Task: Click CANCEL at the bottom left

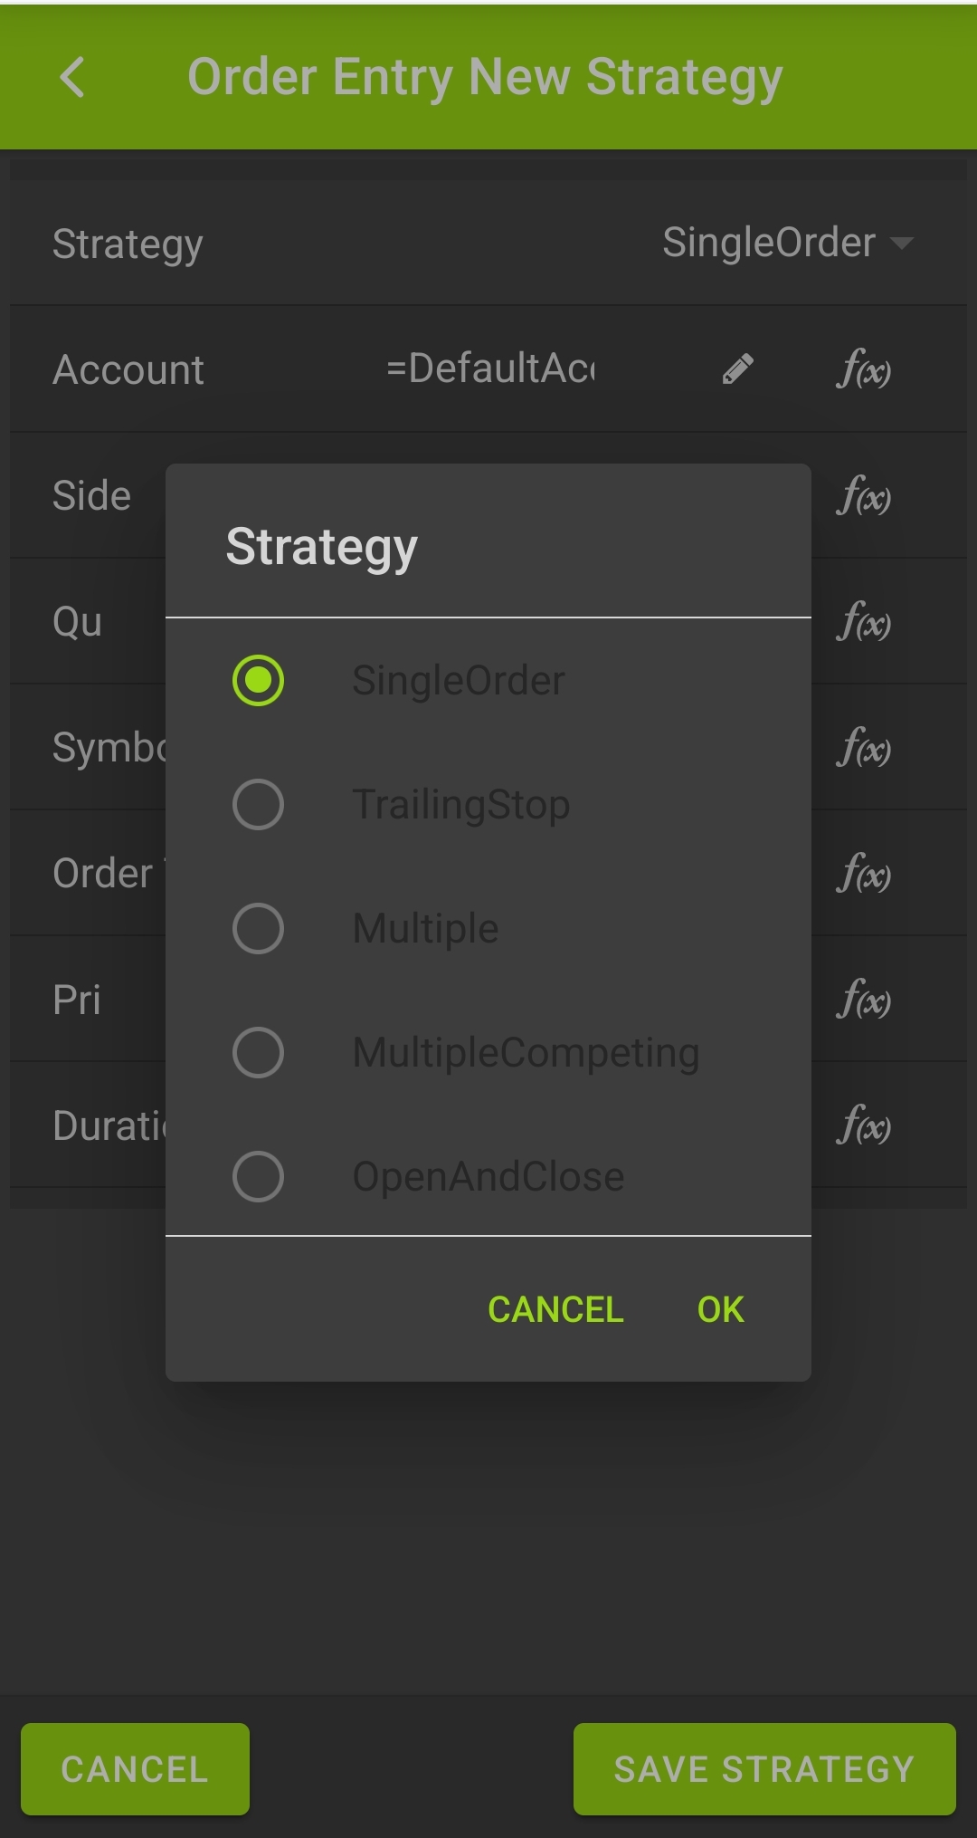Action: [135, 1767]
